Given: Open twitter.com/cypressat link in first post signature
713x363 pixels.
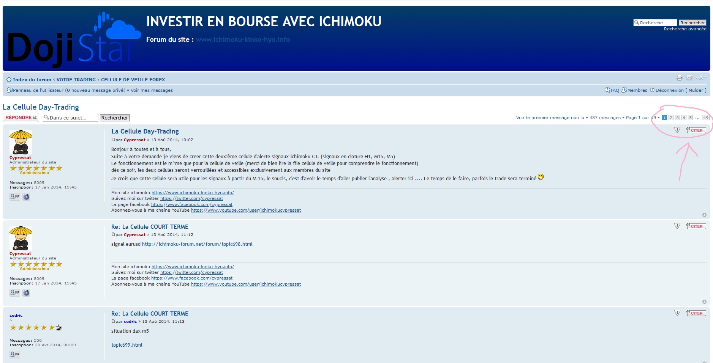Looking at the screenshot, I should tap(191, 198).
